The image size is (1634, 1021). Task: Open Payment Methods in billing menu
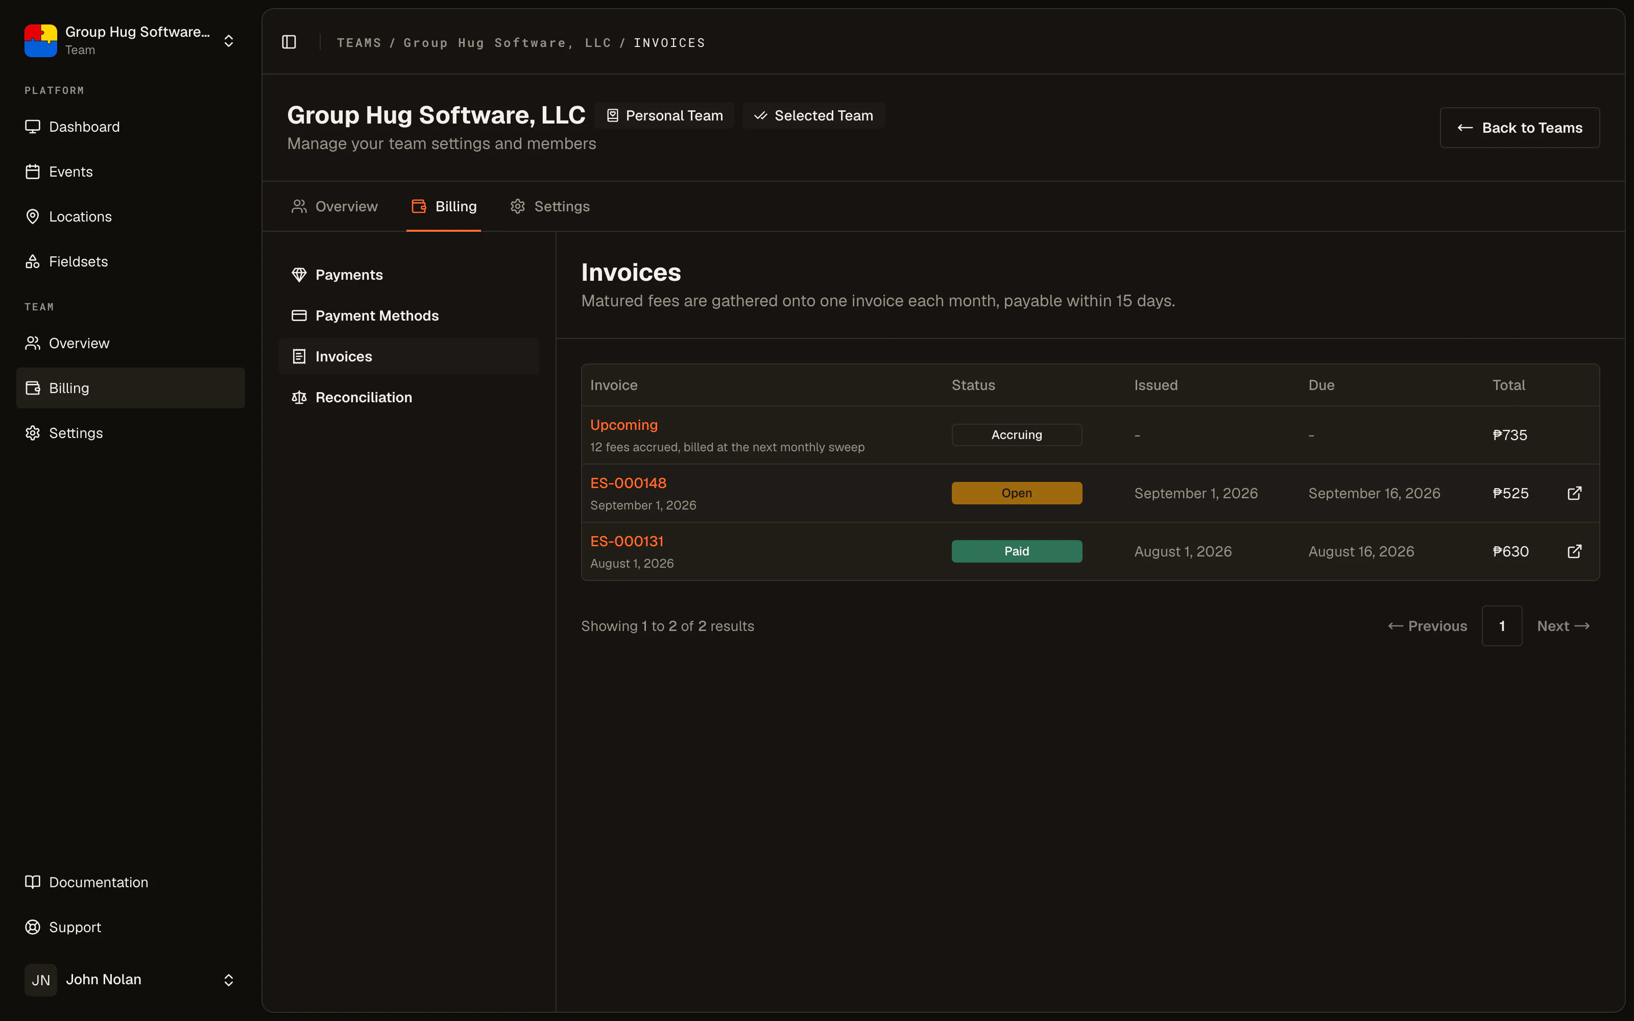tap(409, 315)
